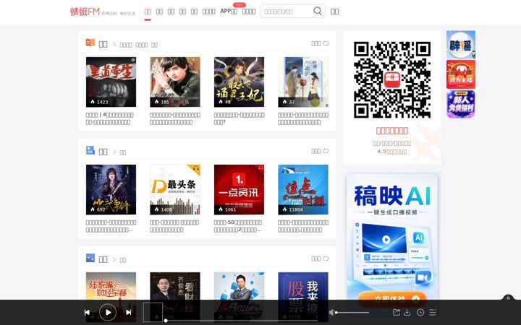This screenshot has width=521, height=325.
Task: Open the 驭天下通灵王妃 album cover
Action: (240, 82)
